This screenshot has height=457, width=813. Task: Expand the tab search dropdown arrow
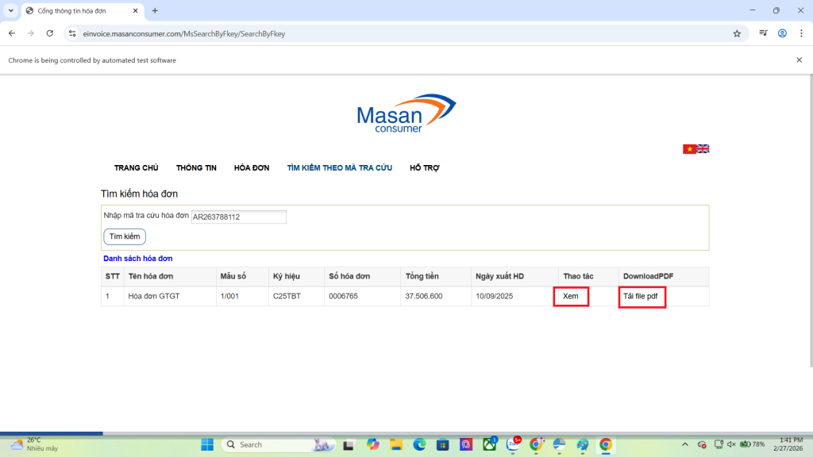pyautogui.click(x=11, y=11)
